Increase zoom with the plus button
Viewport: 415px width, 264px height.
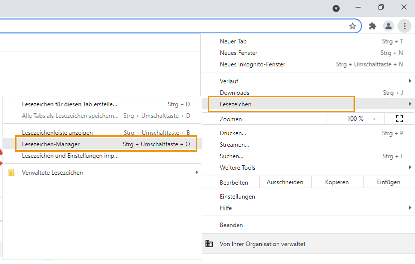(x=374, y=119)
